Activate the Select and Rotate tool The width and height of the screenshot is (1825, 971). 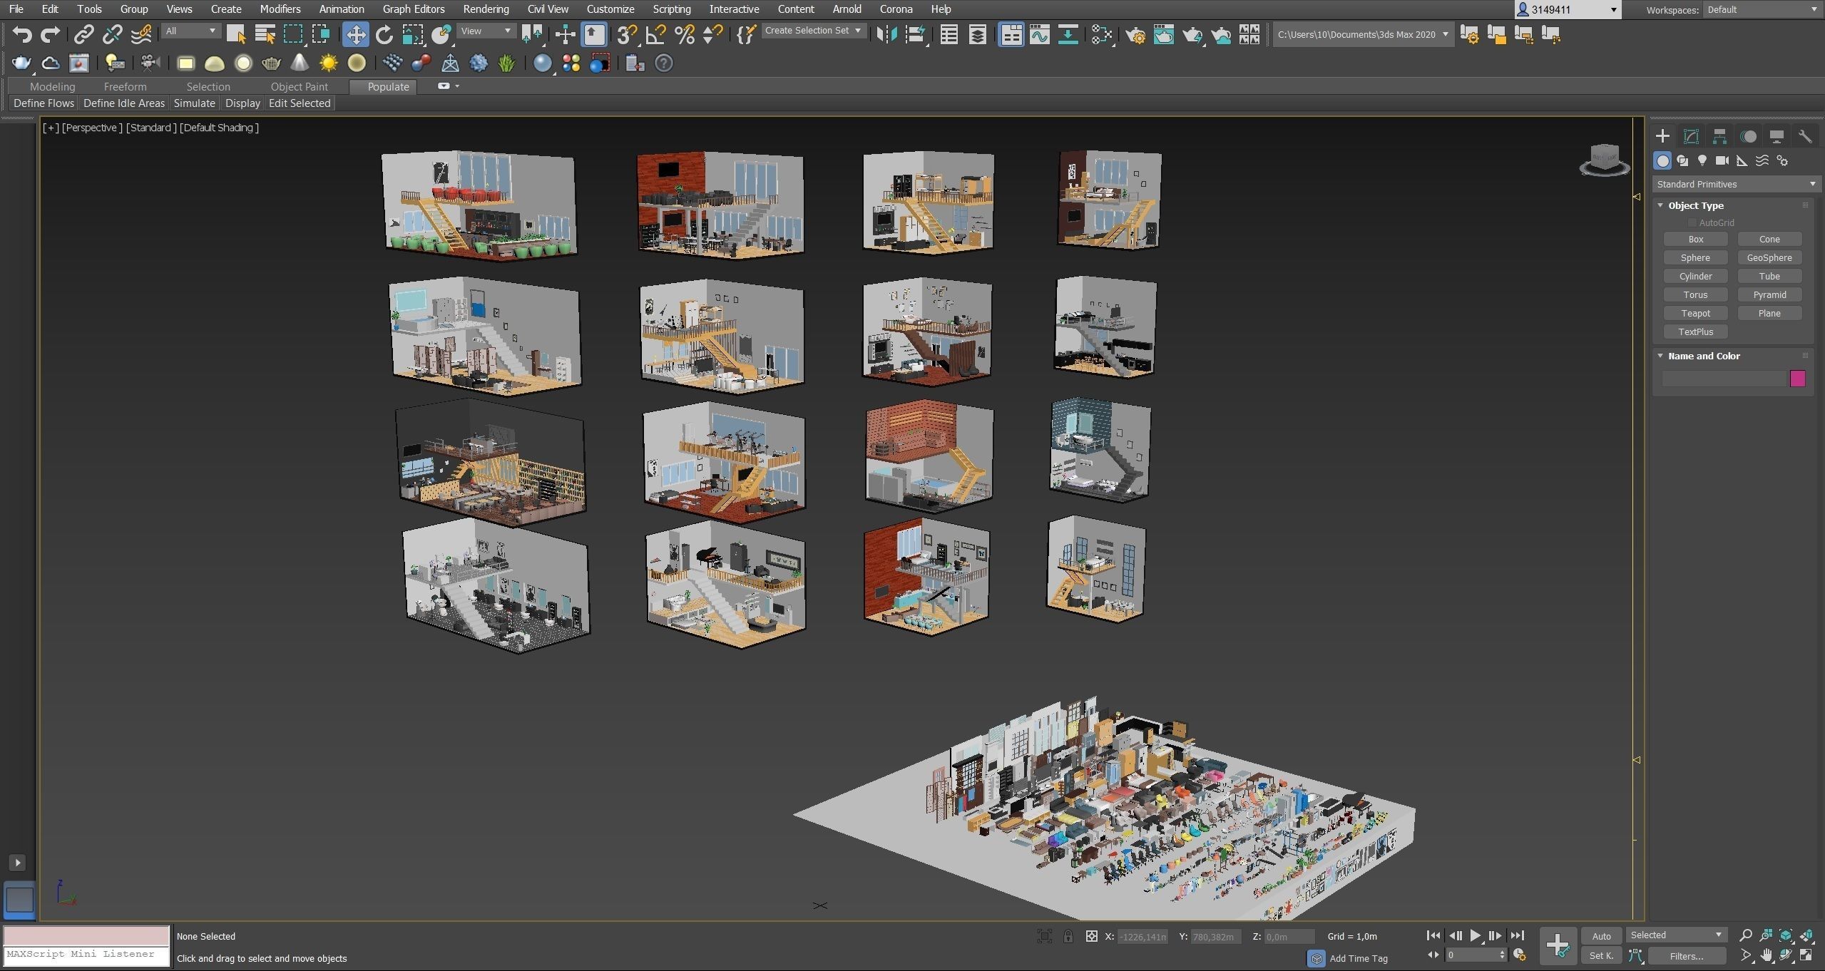pos(384,34)
